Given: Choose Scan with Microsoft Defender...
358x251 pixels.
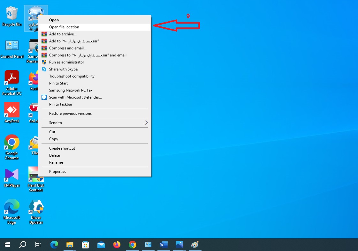Looking at the screenshot, I should coord(95,97).
